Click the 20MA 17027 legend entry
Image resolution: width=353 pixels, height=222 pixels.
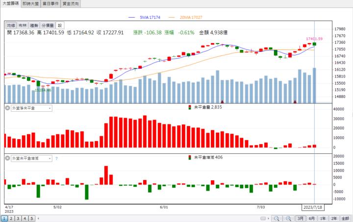[x=185, y=17]
